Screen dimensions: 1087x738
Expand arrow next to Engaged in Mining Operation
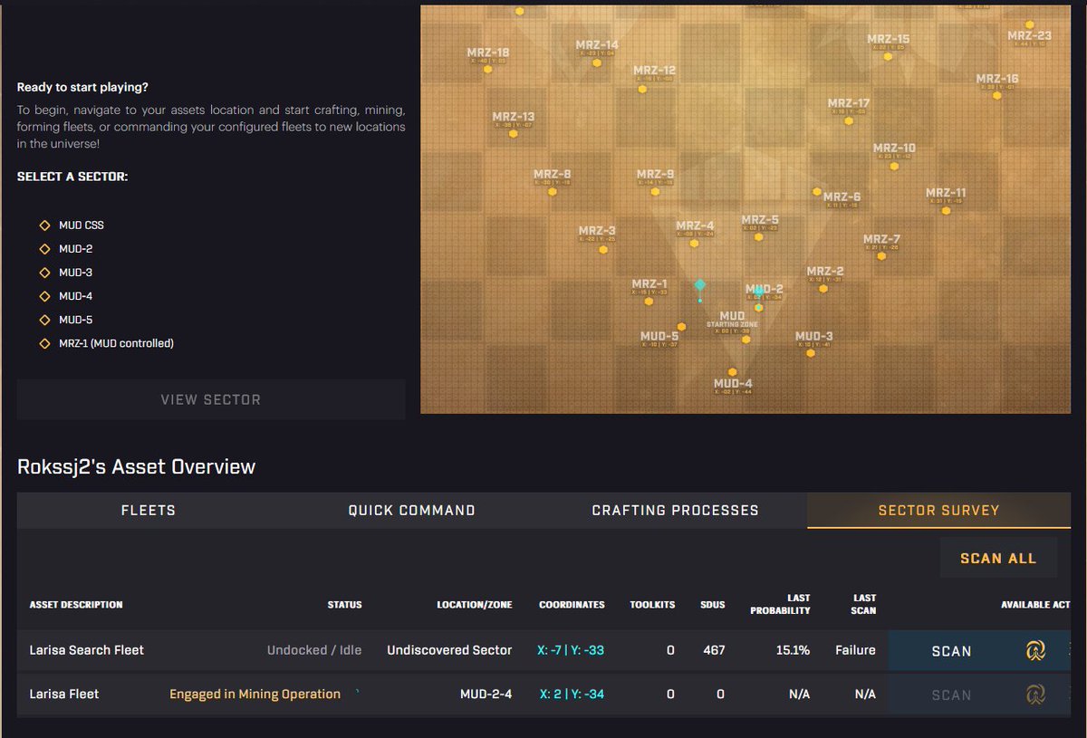(x=358, y=693)
